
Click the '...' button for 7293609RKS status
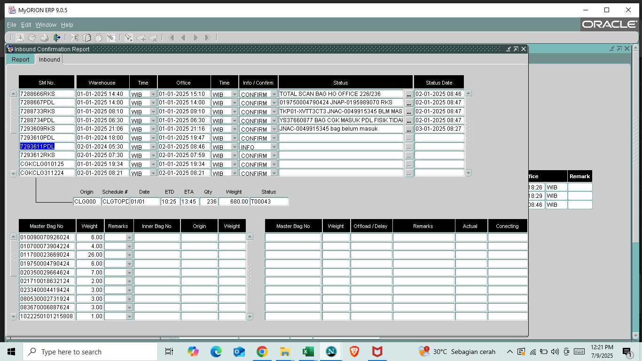point(409,129)
